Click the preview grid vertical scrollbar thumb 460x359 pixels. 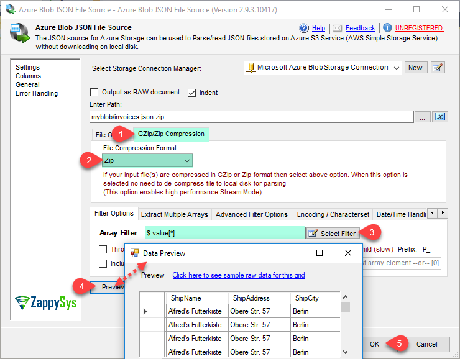(x=345, y=307)
